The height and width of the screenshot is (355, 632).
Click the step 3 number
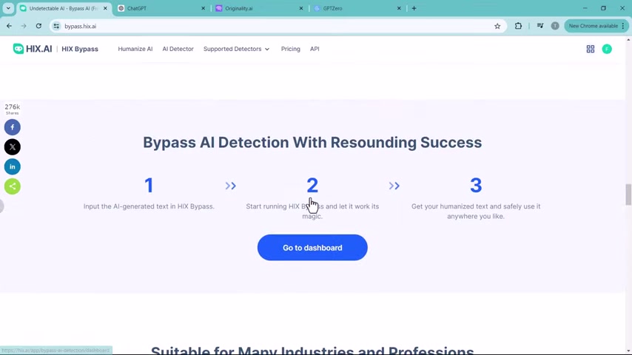click(476, 186)
